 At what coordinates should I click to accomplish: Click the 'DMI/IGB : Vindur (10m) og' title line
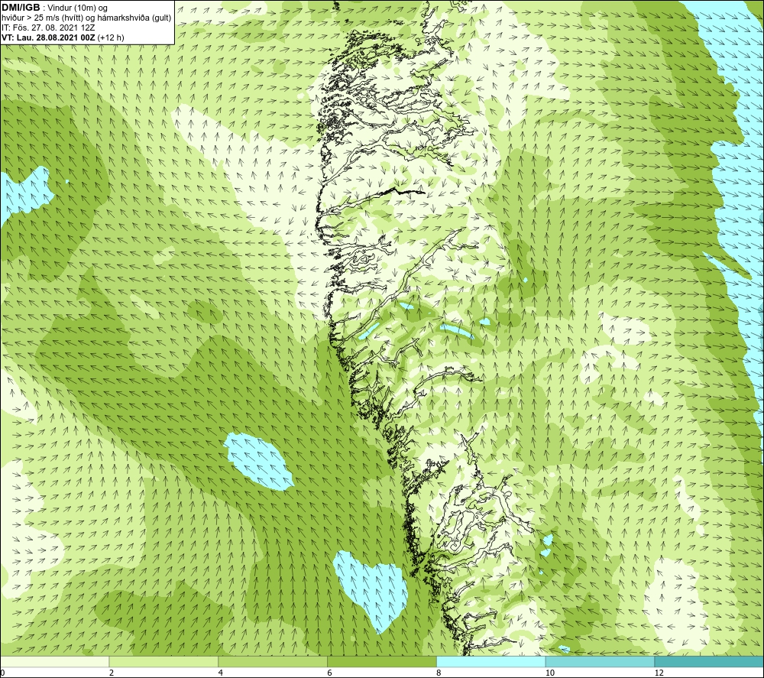point(54,8)
